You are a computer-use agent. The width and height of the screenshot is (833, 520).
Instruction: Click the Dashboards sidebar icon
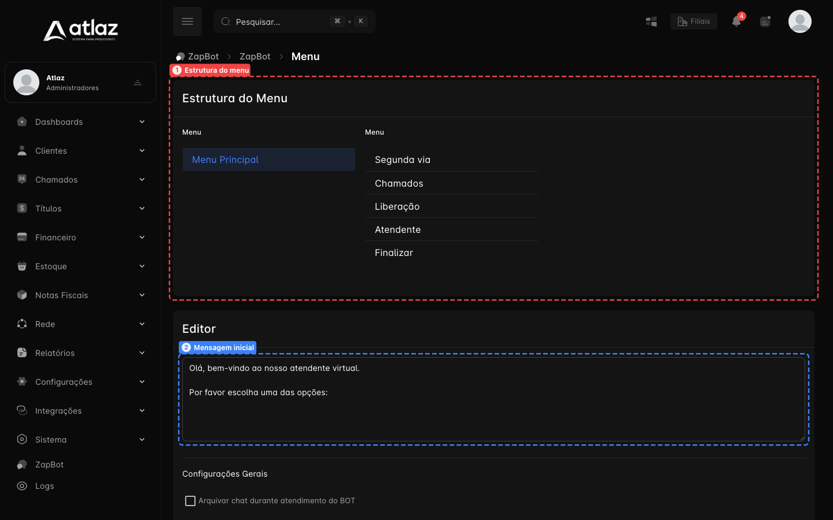coord(22,122)
